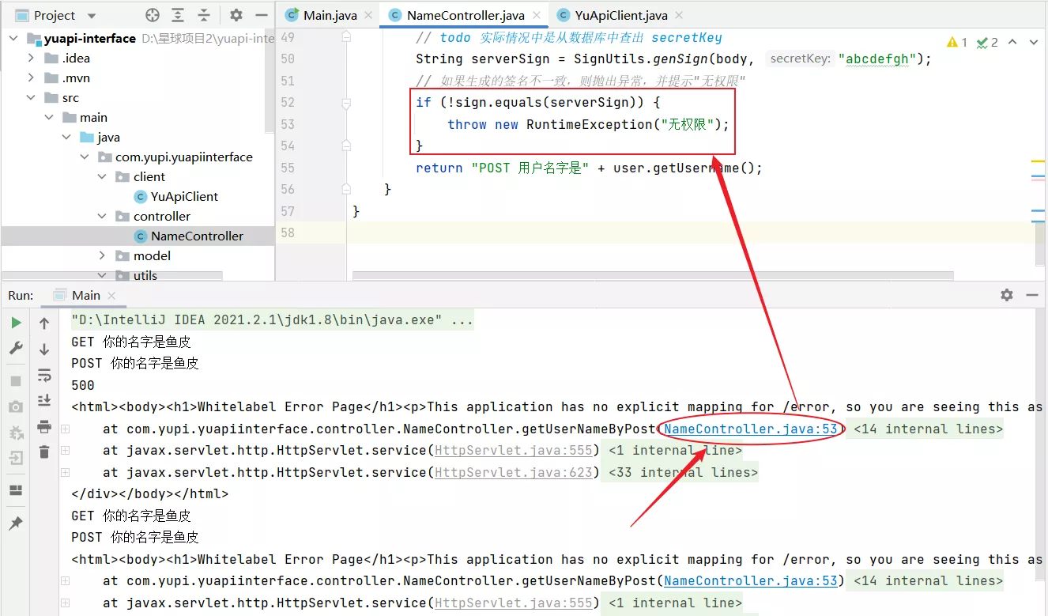Clear console with trash icon

(44, 452)
